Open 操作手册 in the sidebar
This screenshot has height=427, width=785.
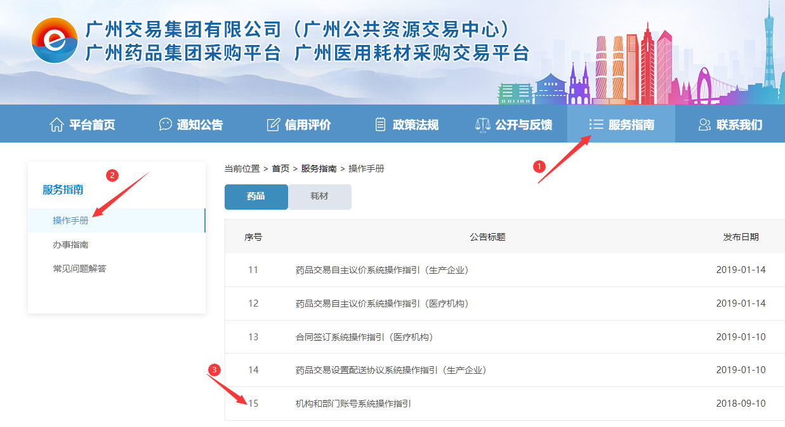pyautogui.click(x=70, y=221)
